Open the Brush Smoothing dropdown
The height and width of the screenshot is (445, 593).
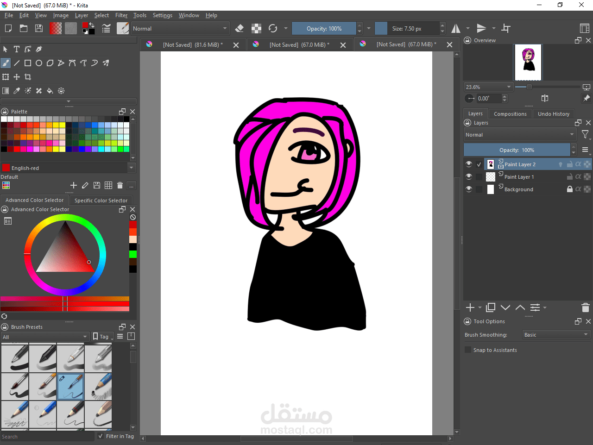(x=556, y=335)
